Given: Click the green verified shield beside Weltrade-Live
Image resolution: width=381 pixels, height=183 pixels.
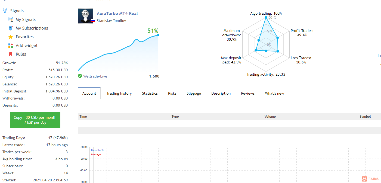Looking at the screenshot, I should [x=80, y=76].
